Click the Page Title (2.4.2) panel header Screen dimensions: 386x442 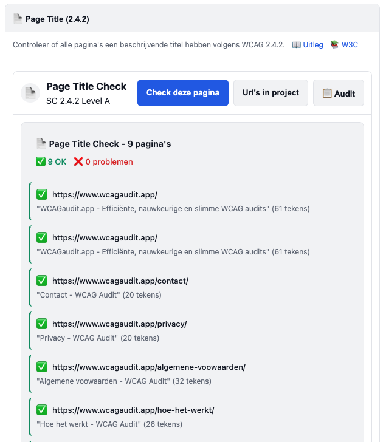pos(192,19)
